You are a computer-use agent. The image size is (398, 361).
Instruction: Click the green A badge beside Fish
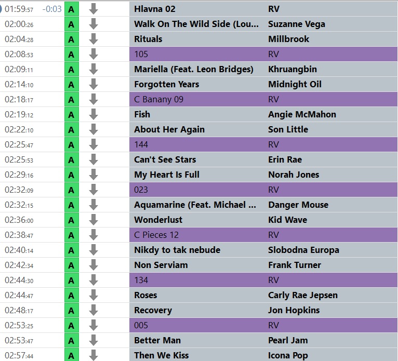[x=72, y=114]
